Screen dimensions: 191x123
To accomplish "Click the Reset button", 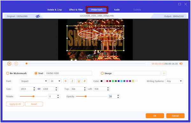I will [x=34, y=104].
